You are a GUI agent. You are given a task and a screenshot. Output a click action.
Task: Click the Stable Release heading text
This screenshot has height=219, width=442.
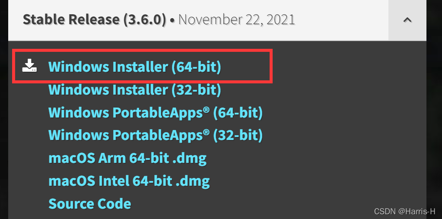tap(72, 19)
